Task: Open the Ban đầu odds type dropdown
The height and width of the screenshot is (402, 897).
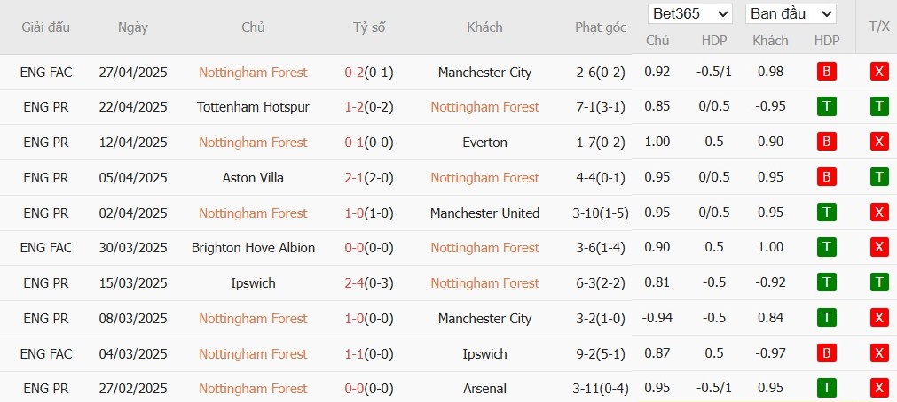Action: click(x=791, y=13)
